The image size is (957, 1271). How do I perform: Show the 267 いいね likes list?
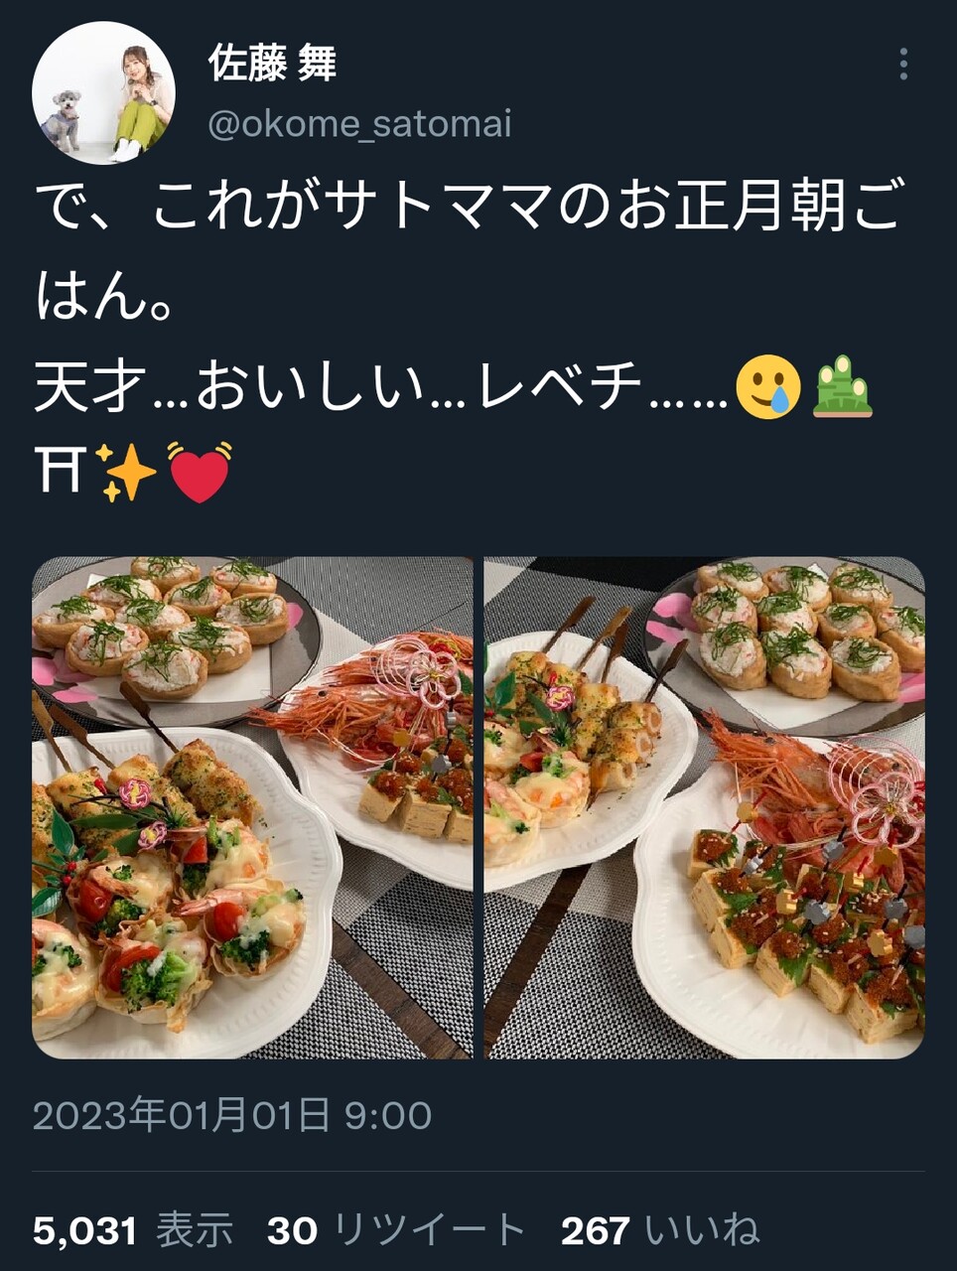pyautogui.click(x=660, y=1230)
